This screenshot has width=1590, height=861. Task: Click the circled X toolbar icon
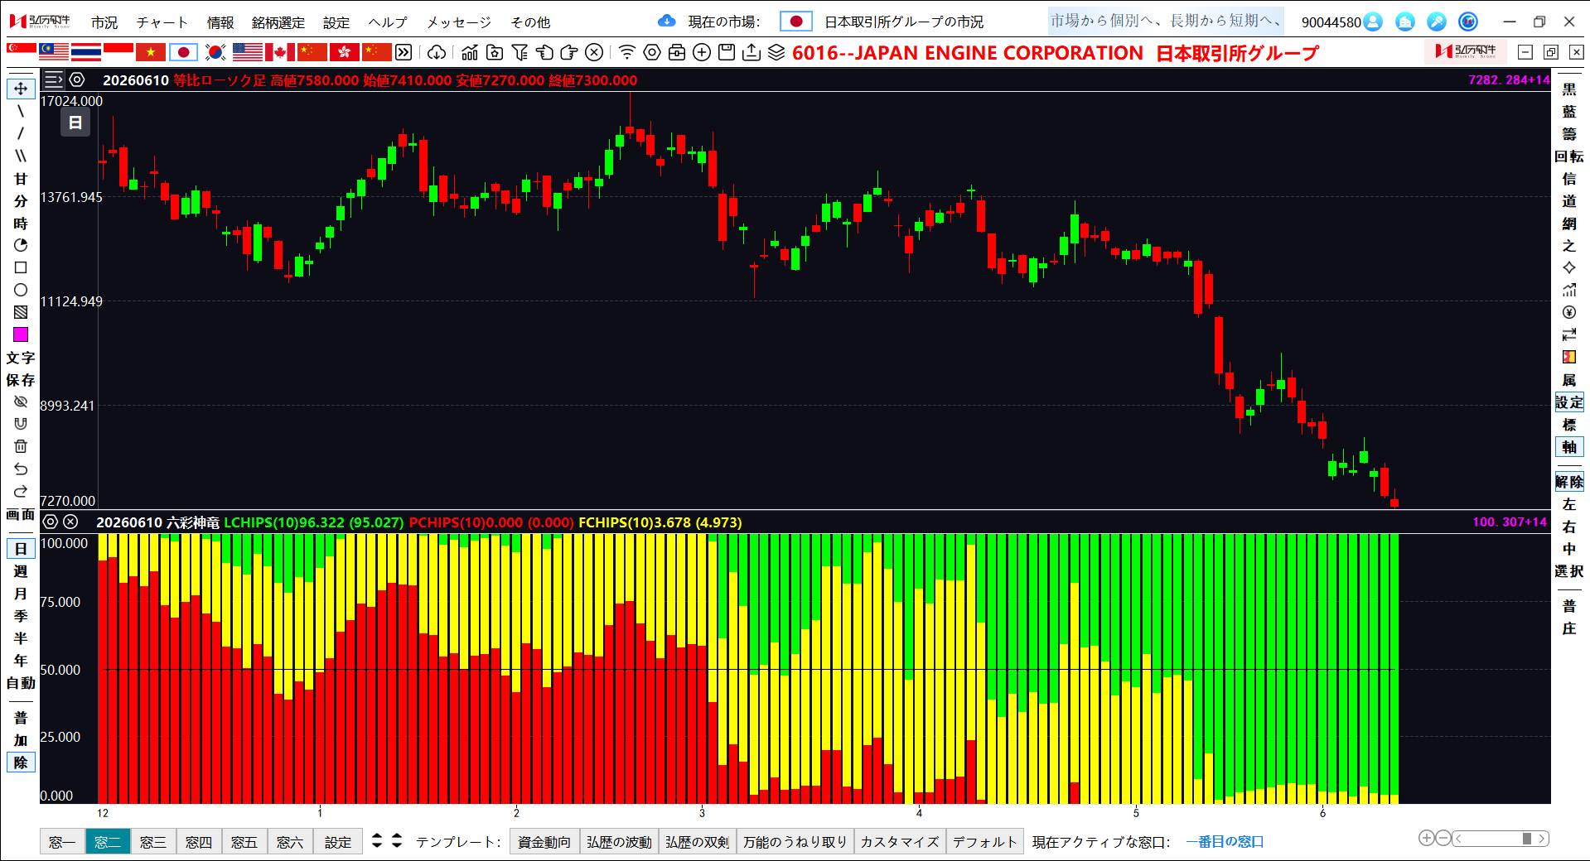point(594,53)
